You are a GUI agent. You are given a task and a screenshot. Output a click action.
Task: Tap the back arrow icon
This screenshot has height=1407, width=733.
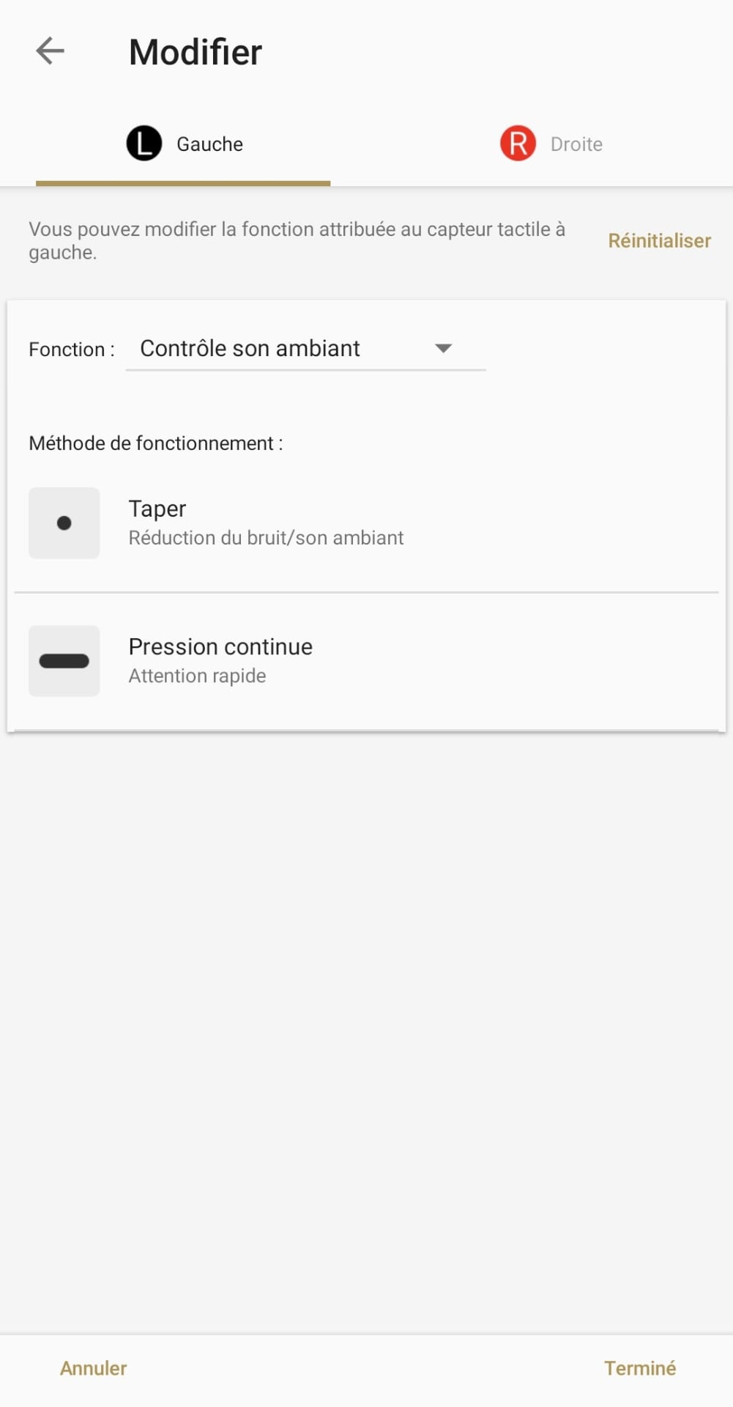[50, 51]
